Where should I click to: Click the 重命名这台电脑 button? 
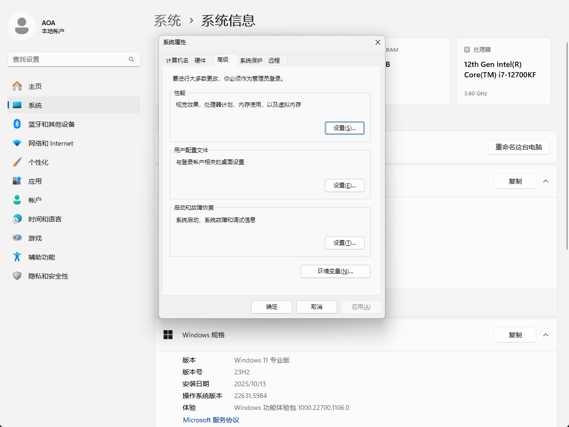tap(518, 147)
